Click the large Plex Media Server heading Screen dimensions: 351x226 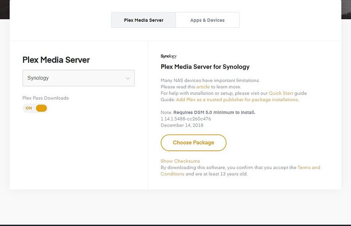tap(56, 60)
